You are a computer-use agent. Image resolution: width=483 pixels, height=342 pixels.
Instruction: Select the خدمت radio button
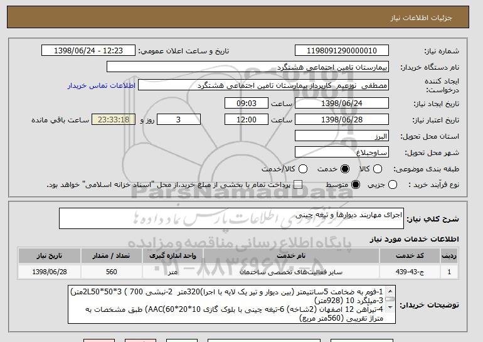pos(345,169)
